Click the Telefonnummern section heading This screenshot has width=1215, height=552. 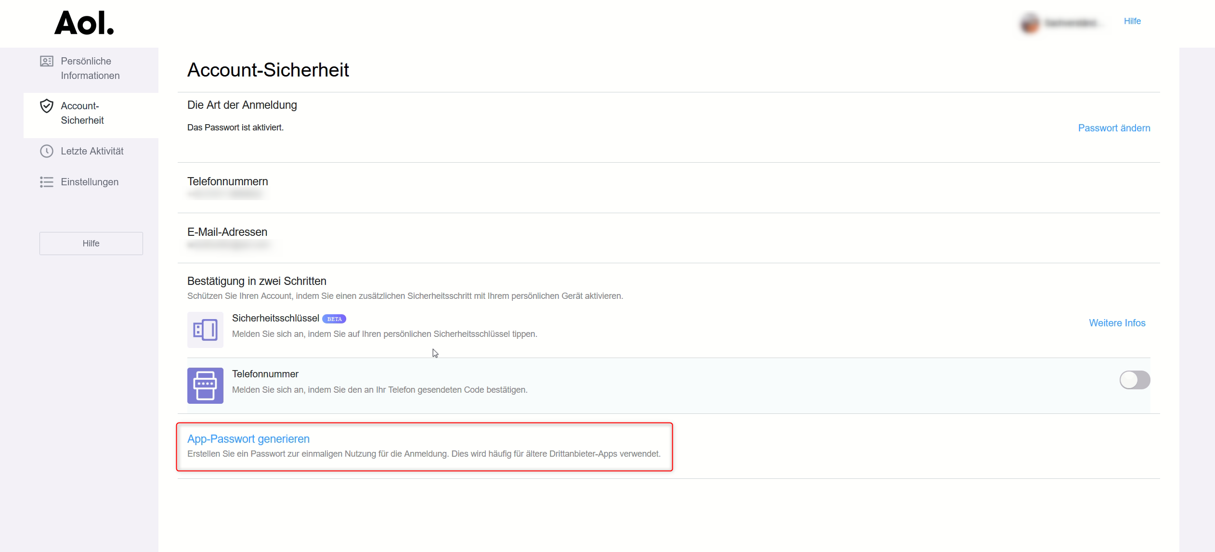pyautogui.click(x=228, y=181)
